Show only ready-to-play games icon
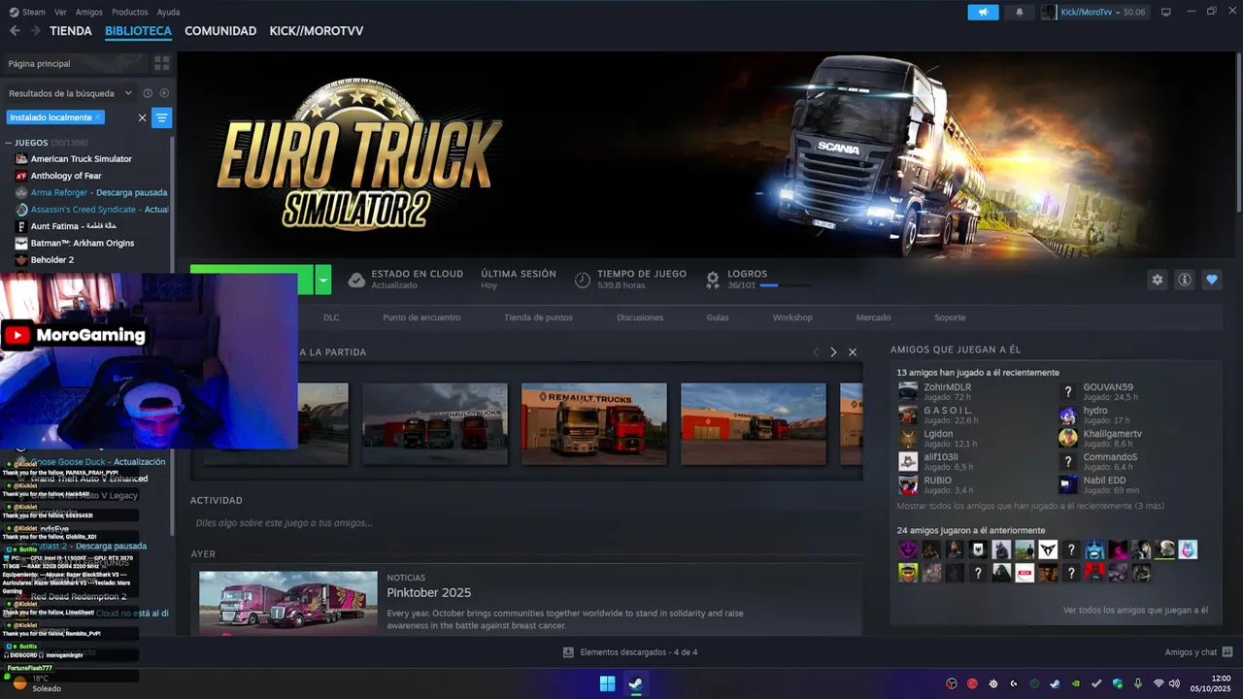This screenshot has width=1243, height=699. pos(164,93)
